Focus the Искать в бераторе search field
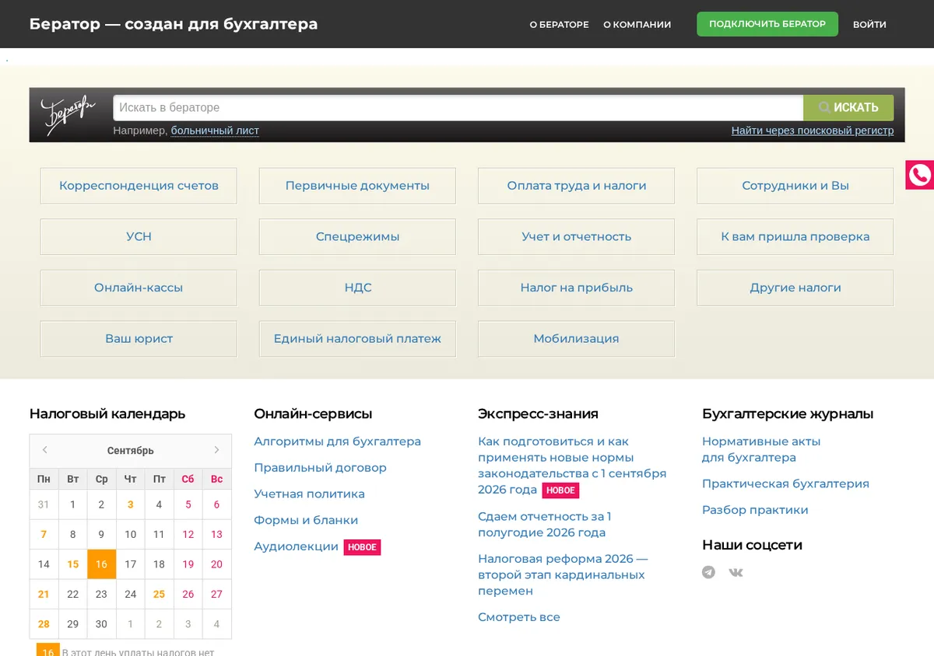Image resolution: width=934 pixels, height=656 pixels. coord(458,107)
